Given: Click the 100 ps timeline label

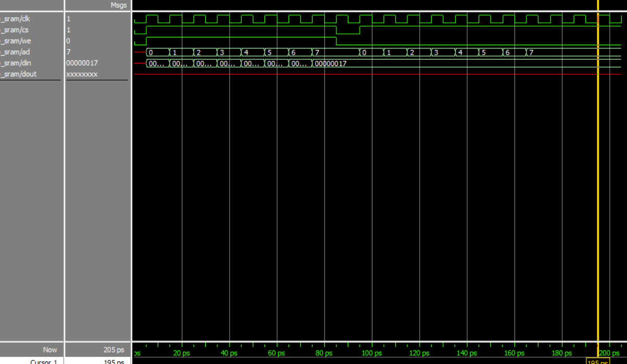Looking at the screenshot, I should tap(372, 353).
